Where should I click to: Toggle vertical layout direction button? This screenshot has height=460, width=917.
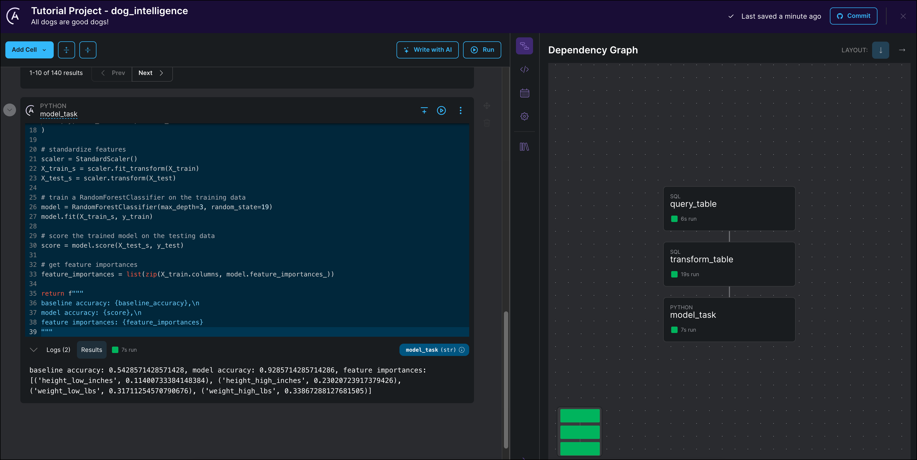pyautogui.click(x=880, y=50)
